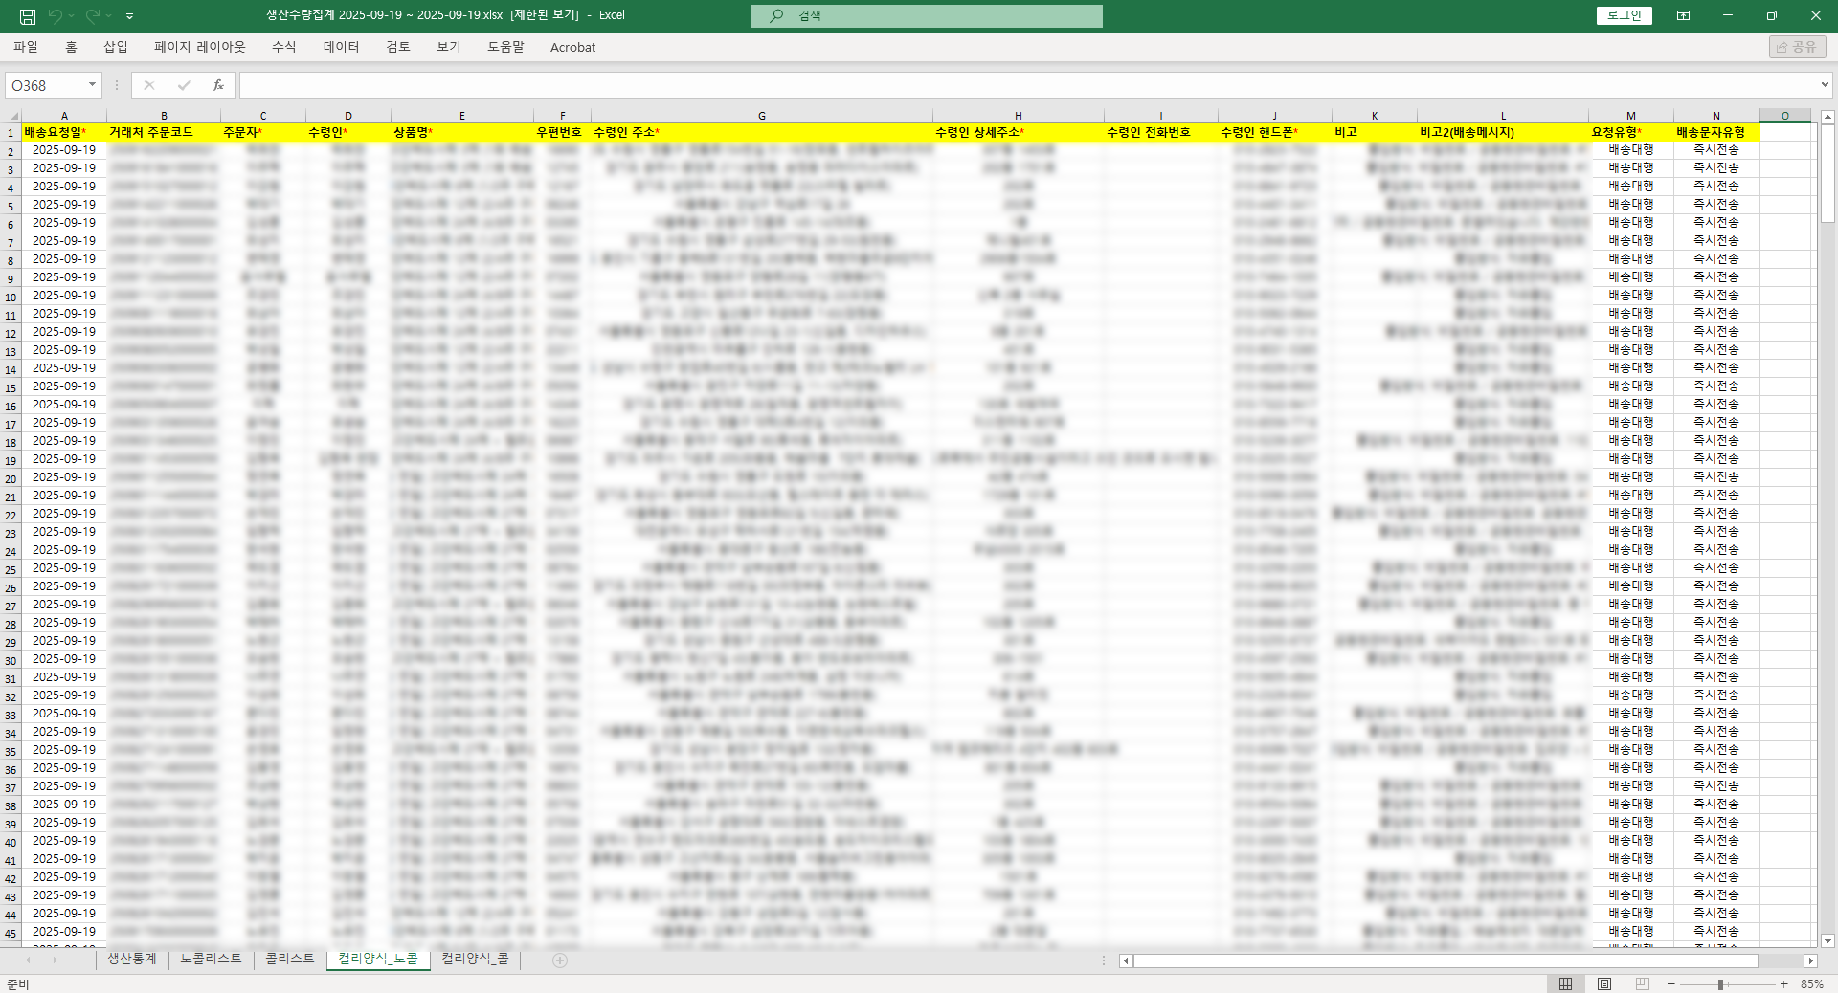Image resolution: width=1838 pixels, height=993 pixels.
Task: Open the 콜리스트 sheet tab
Action: 289,959
